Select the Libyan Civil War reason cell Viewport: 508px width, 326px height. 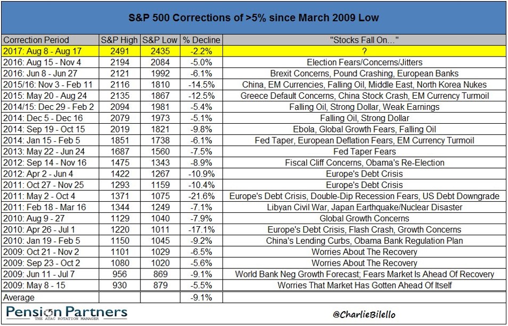(364, 208)
